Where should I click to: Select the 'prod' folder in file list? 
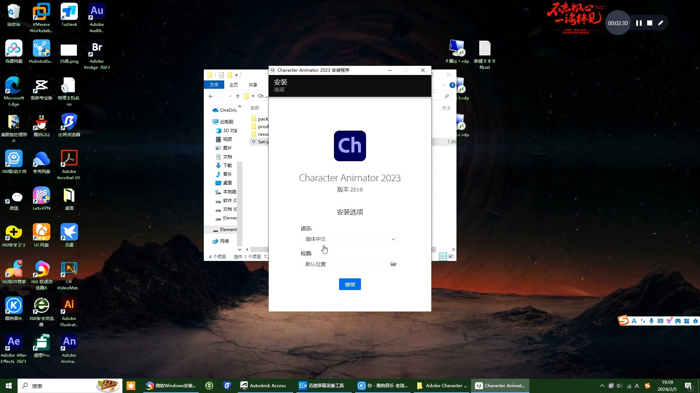pyautogui.click(x=260, y=126)
